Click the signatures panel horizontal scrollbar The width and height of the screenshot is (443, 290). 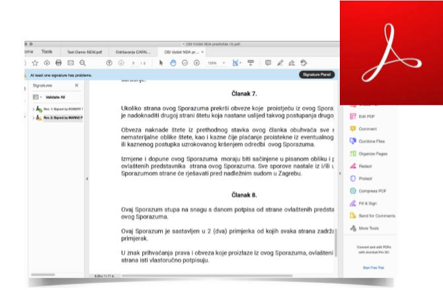pos(43,274)
